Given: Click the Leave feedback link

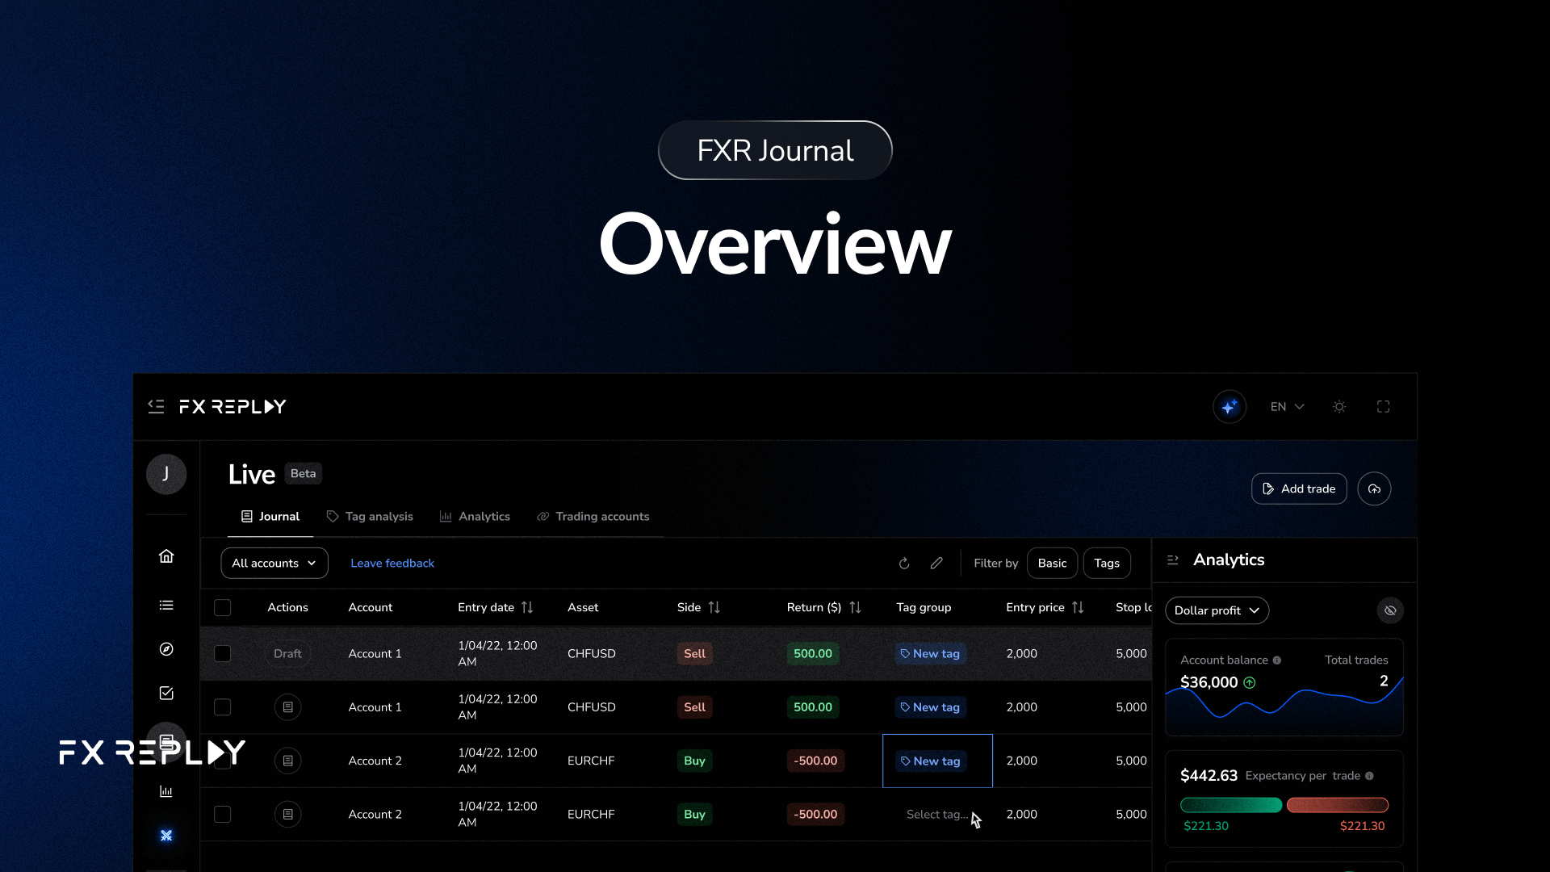Looking at the screenshot, I should pos(392,564).
